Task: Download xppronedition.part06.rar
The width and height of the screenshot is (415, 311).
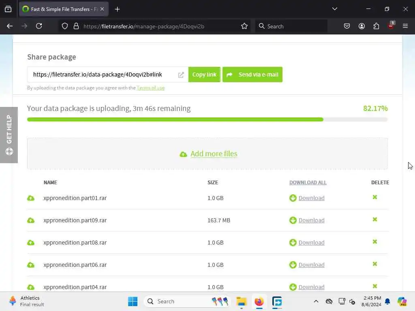Action: 311,265
